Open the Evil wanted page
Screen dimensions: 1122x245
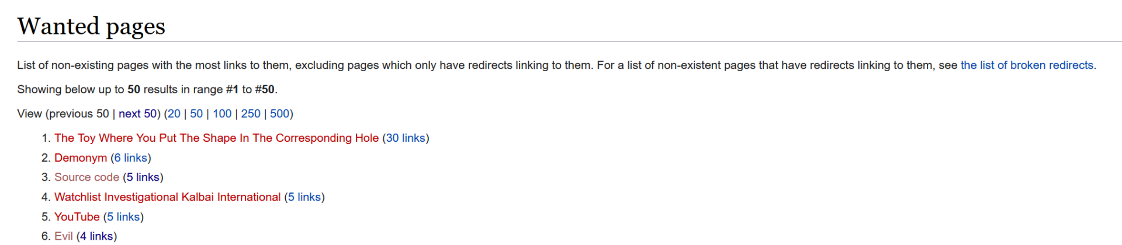tap(64, 236)
